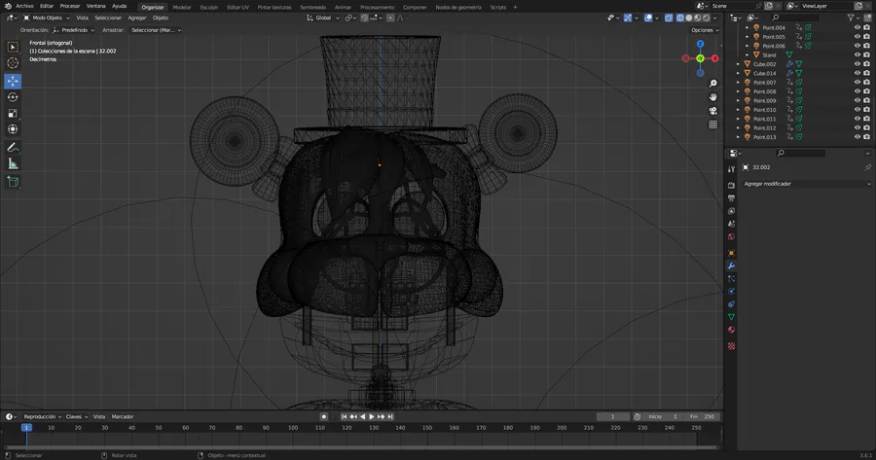Open the Modifiers wrench tab
Screen dimensions: 876x460
pos(731,265)
